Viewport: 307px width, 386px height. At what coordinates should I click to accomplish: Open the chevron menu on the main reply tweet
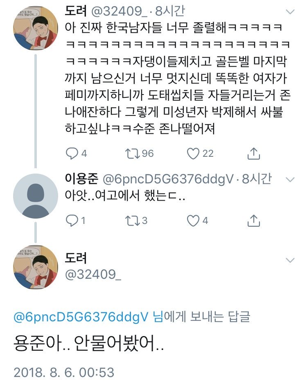[290, 260]
